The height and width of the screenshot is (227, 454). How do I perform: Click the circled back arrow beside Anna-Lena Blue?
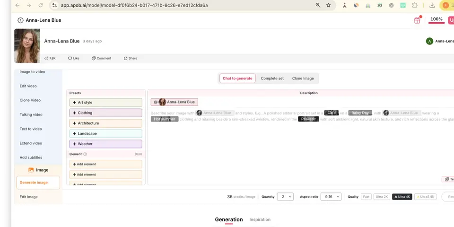20,20
